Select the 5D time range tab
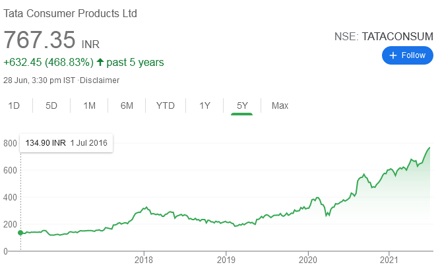Screen dimensions: 440x269 51,105
